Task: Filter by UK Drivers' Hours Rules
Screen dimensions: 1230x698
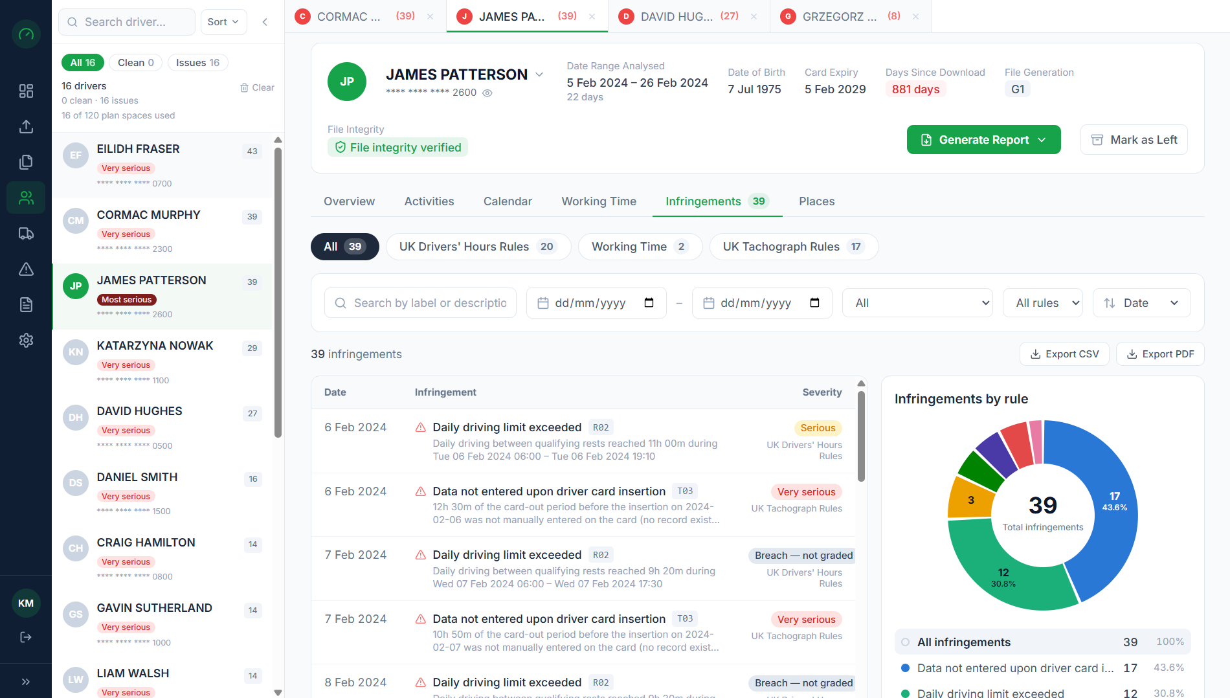Action: tap(478, 247)
